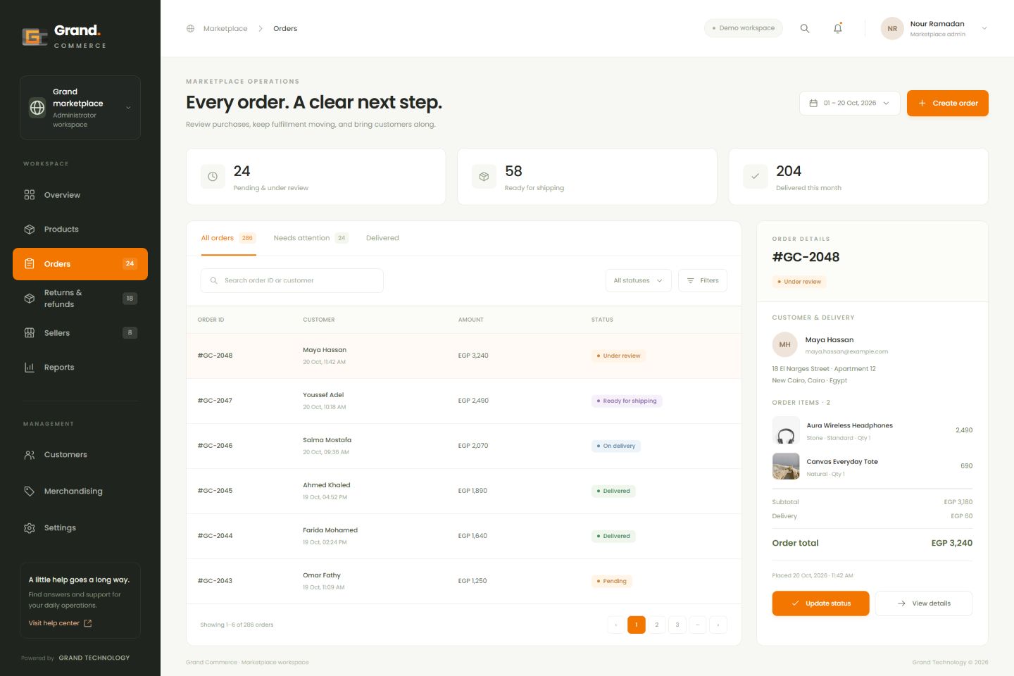Click the Create order button
The height and width of the screenshot is (676, 1014).
[948, 104]
